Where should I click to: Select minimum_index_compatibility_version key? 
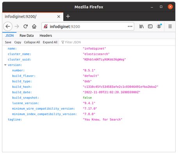point(44,114)
